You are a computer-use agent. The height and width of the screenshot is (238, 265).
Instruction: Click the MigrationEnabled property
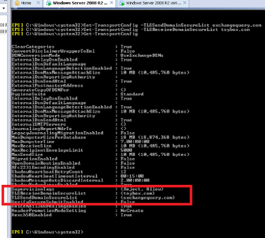35,159
